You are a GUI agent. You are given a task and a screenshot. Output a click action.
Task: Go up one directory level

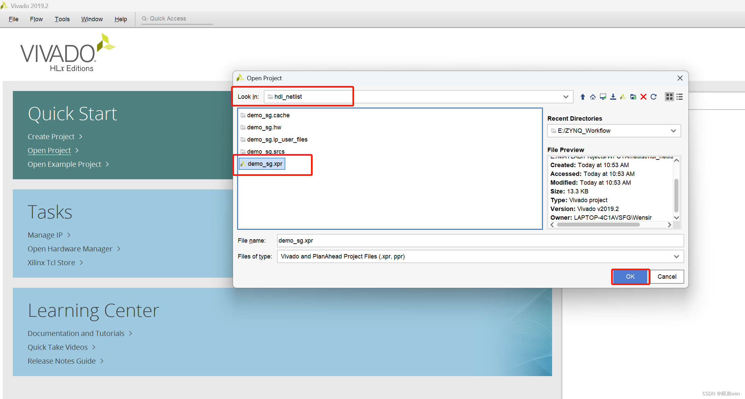582,97
